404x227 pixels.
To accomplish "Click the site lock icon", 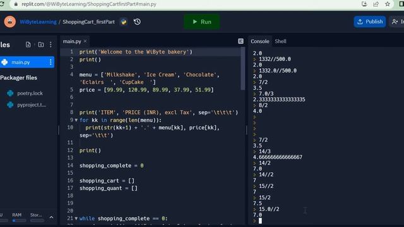I will 16,4.
